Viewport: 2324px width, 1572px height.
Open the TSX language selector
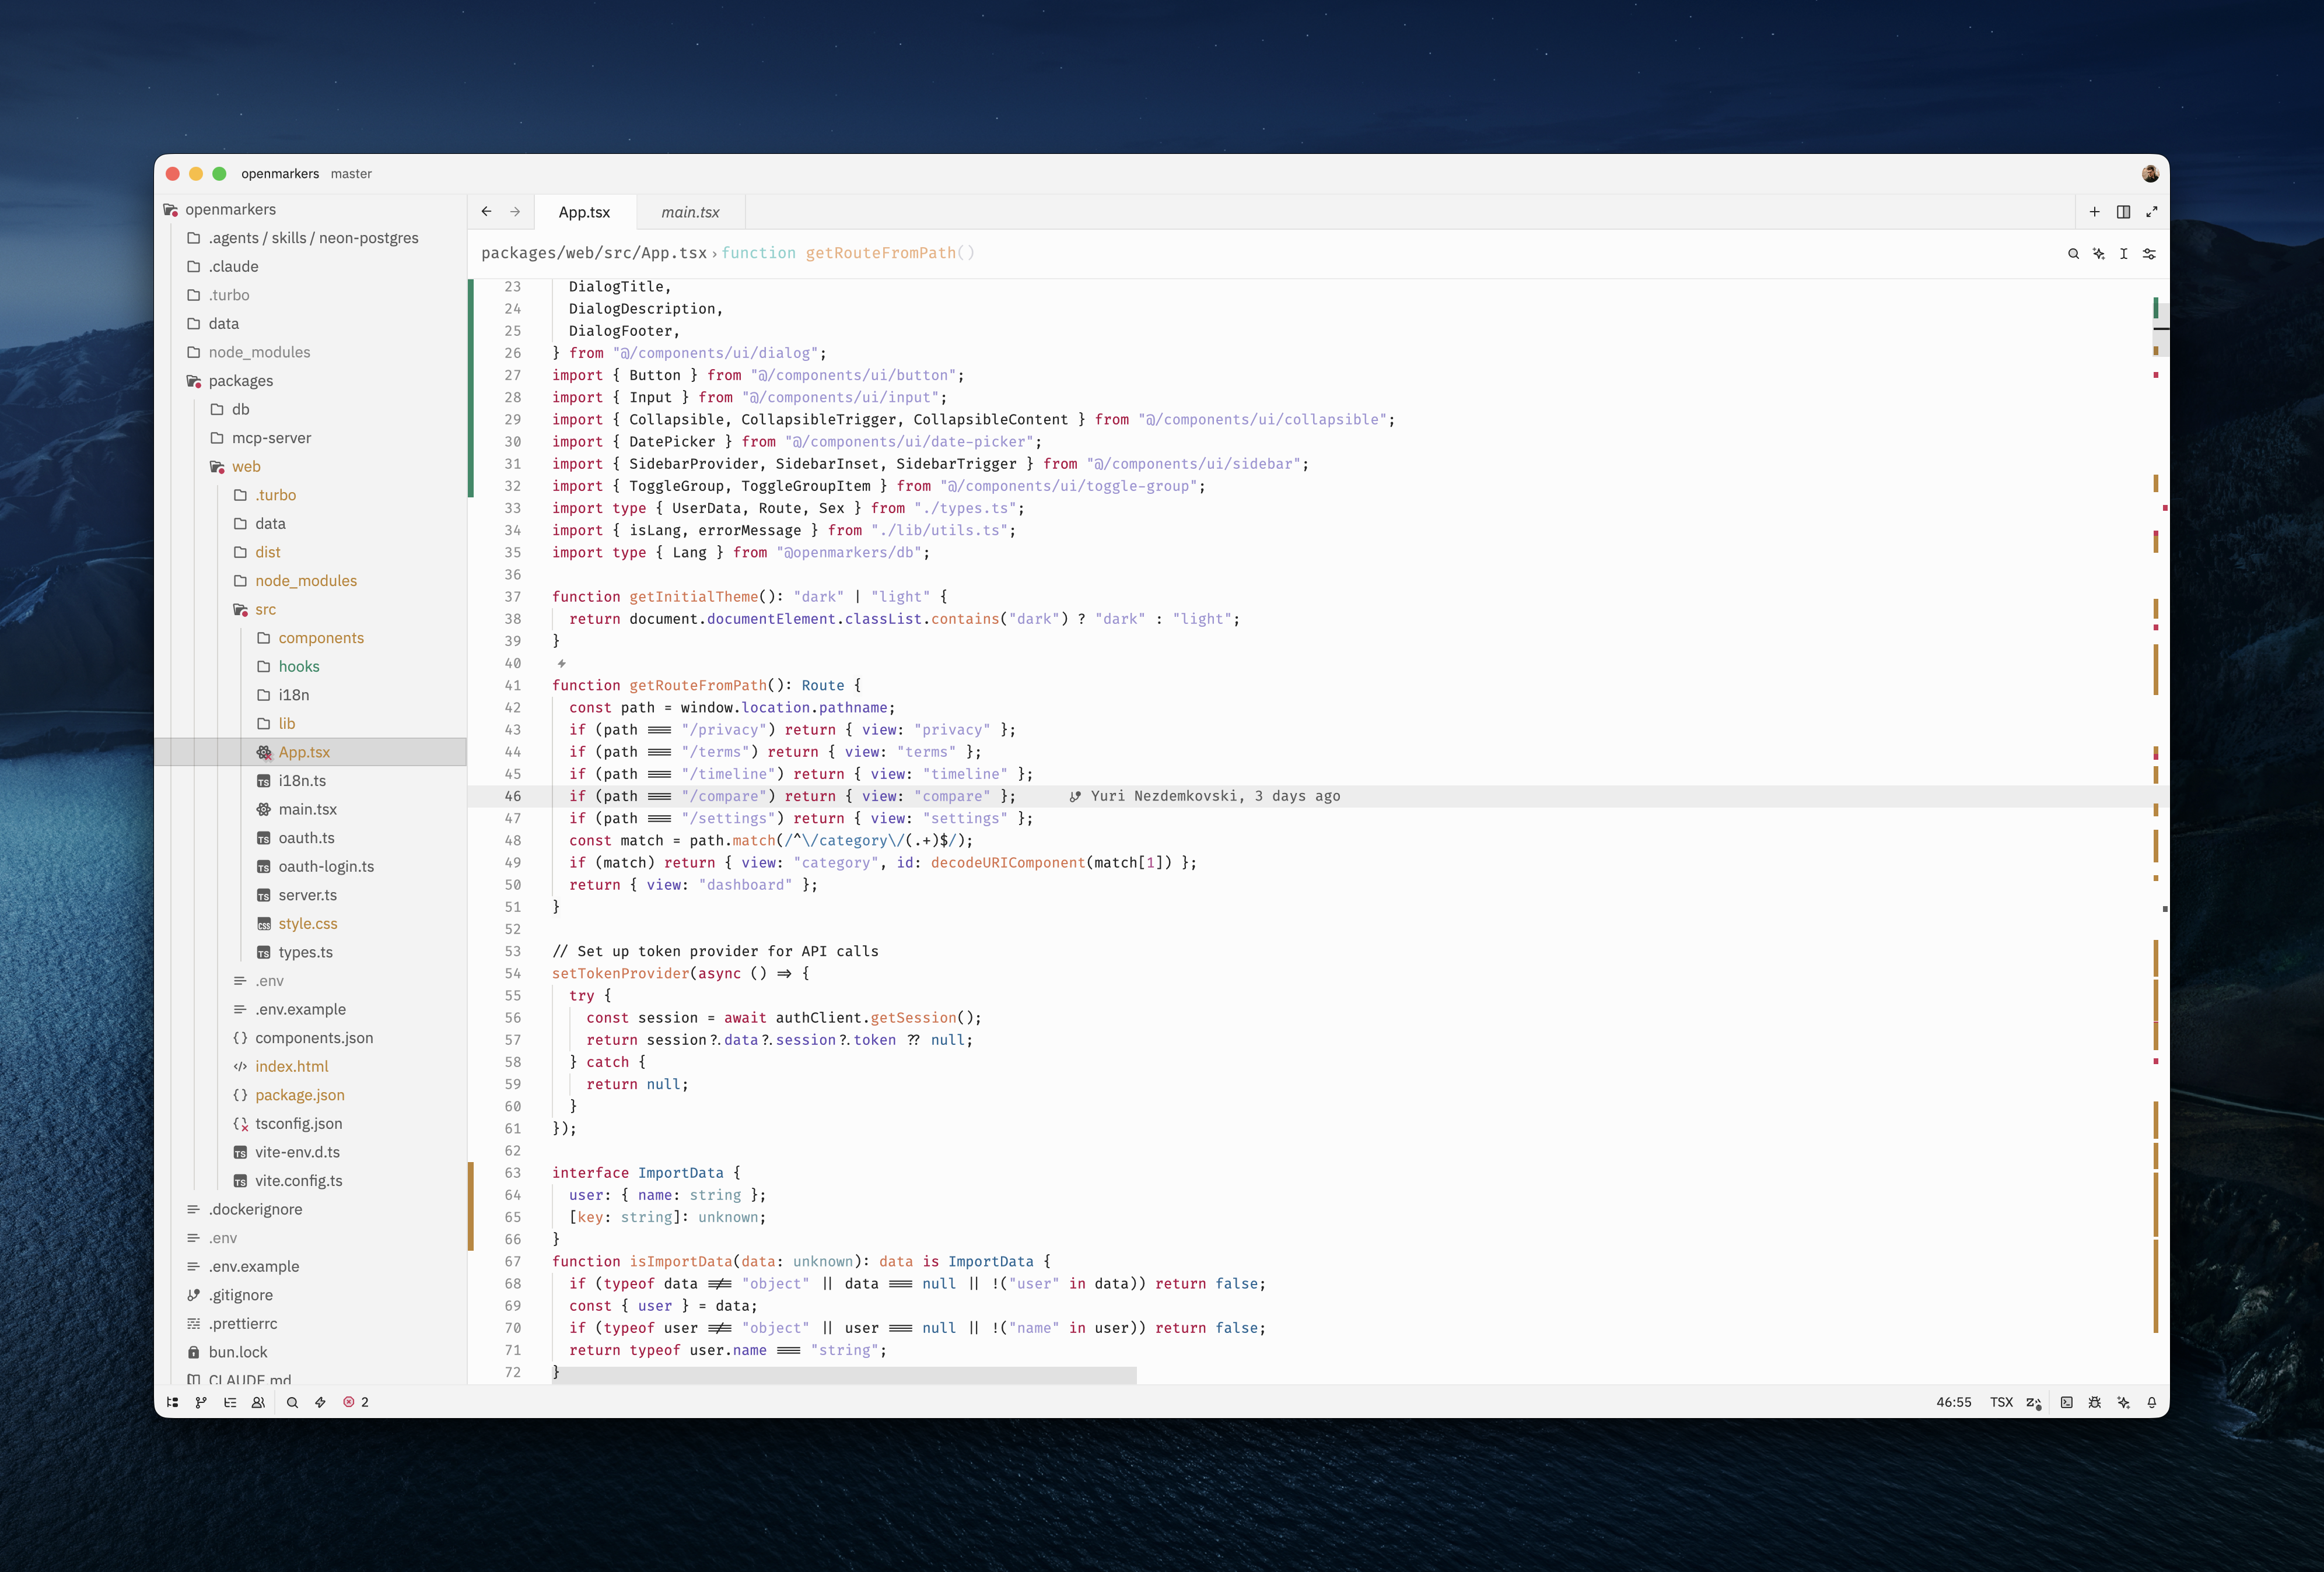(2001, 1402)
